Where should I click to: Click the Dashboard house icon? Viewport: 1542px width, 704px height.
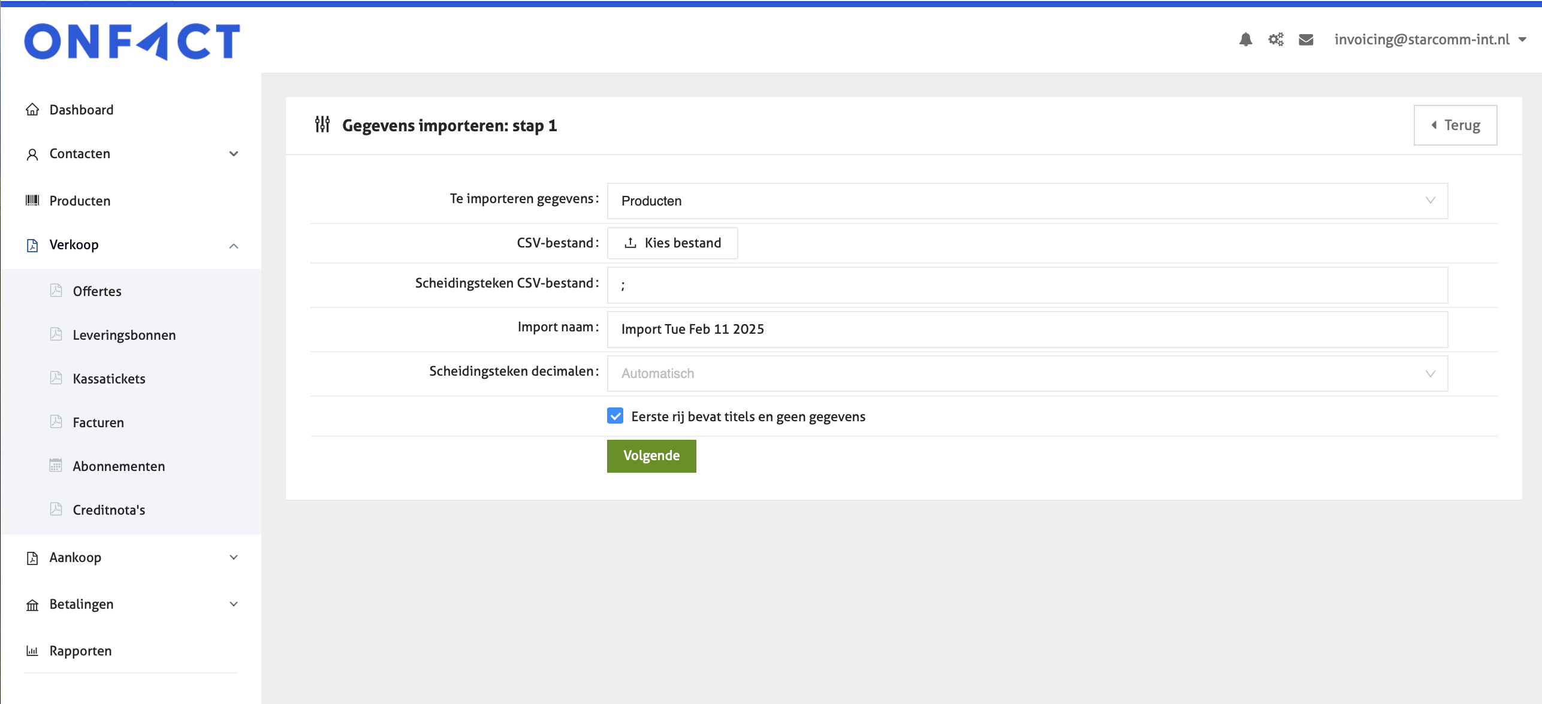tap(32, 110)
